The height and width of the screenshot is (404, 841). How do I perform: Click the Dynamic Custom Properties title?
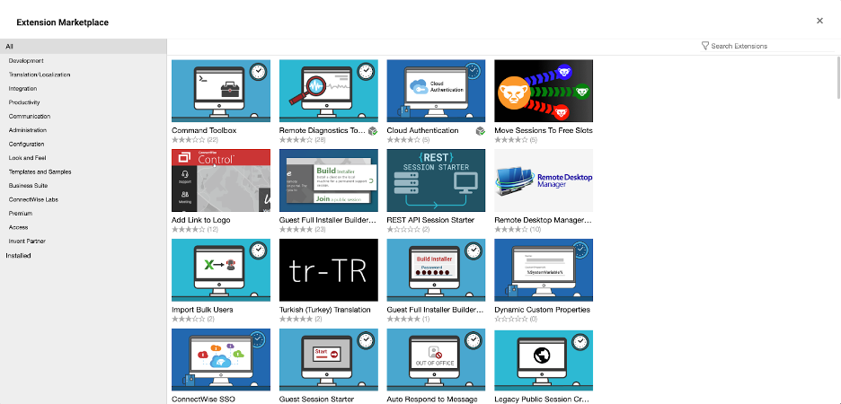point(543,310)
